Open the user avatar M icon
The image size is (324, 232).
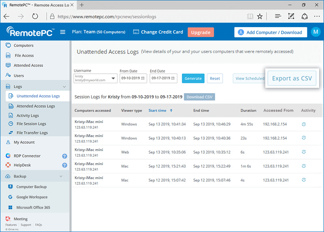click(315, 32)
